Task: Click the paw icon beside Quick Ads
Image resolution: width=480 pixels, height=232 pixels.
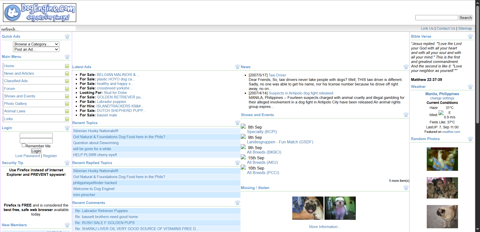Action: [x=67, y=36]
